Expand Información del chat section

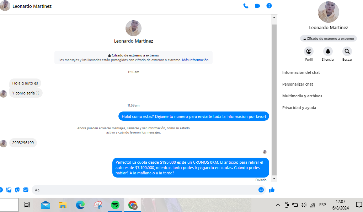[x=301, y=72]
